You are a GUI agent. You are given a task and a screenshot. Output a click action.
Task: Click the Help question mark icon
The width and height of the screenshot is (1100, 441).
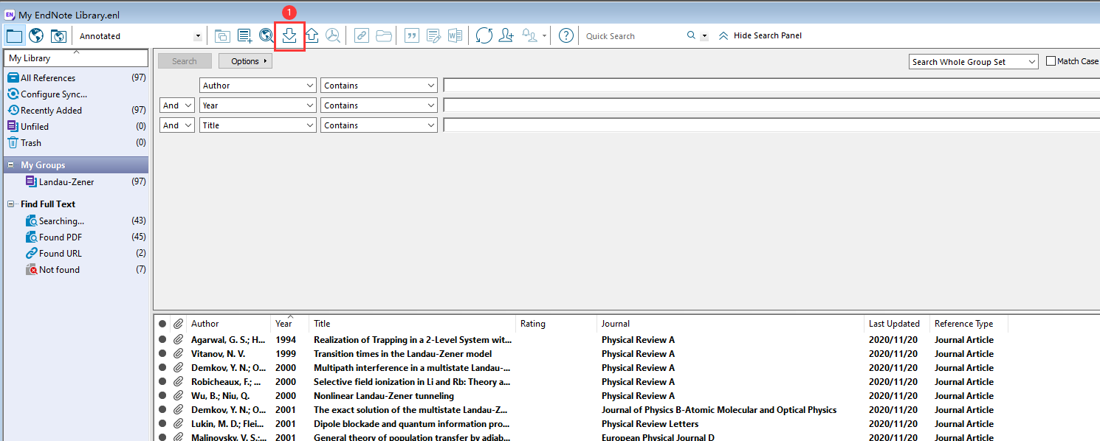tap(566, 35)
